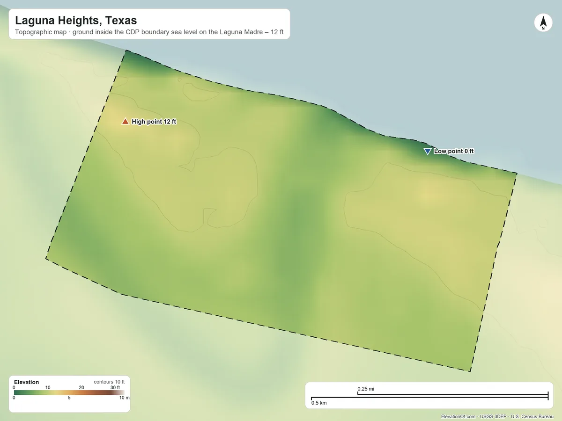Click the topographic map subtitle text
Screen dimensions: 562x421
(x=149, y=33)
